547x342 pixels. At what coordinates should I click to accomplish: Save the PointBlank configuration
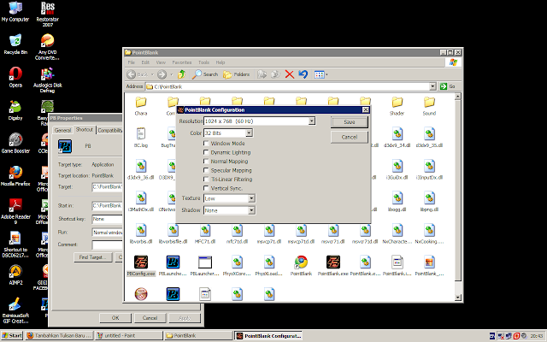pos(350,122)
